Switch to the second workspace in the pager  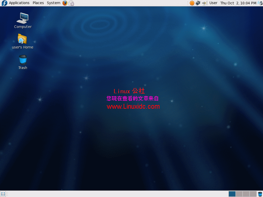click(239, 193)
